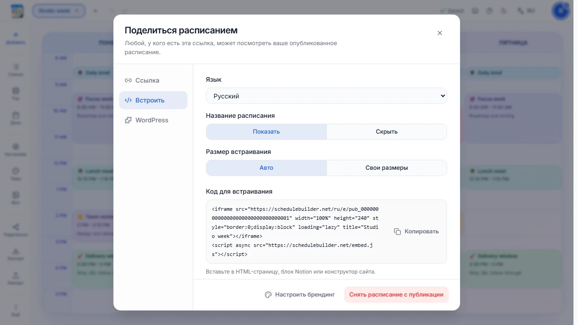Click the Код для встраивания label
This screenshot has height=325, width=578.
pos(239,191)
